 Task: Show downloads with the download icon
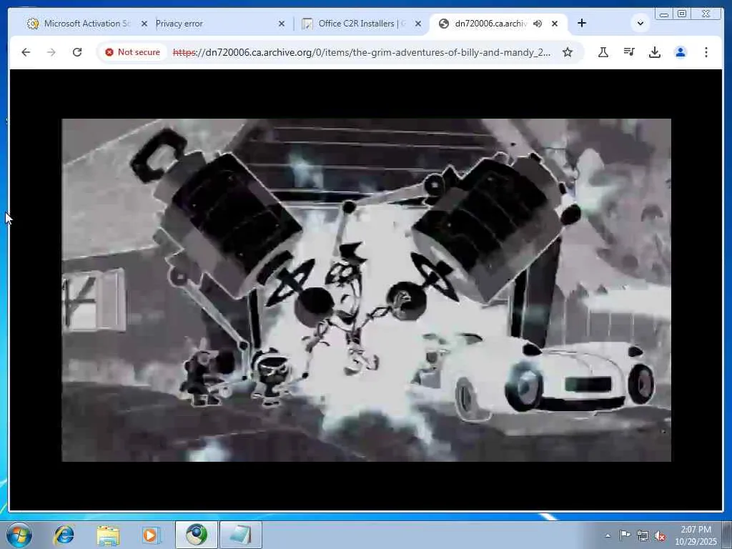pyautogui.click(x=655, y=52)
